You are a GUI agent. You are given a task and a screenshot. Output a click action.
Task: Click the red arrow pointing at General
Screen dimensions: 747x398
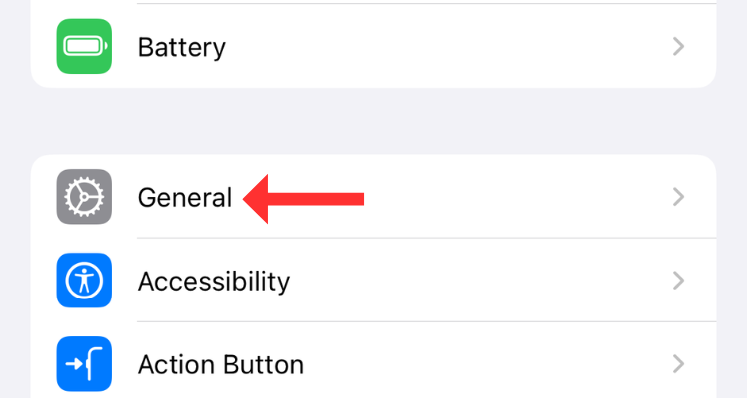304,198
